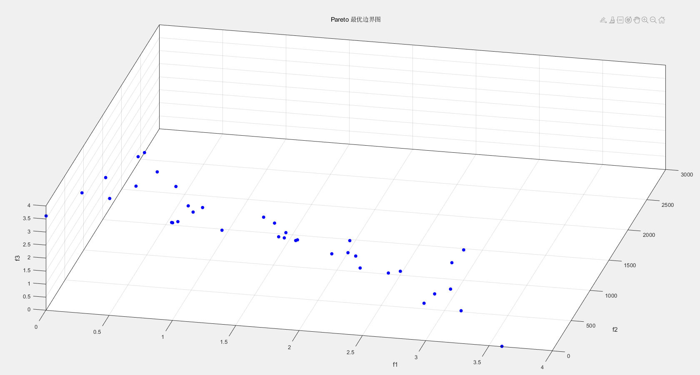
Task: Choose the Zoom In magnifier
Action: tap(645, 20)
